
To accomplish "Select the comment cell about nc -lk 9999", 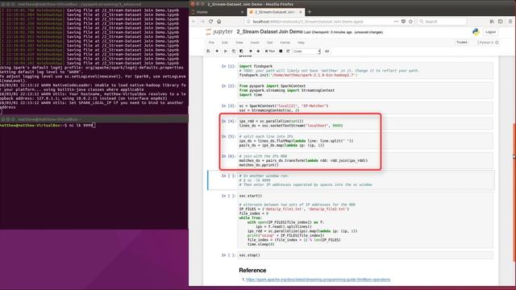I will pos(365,180).
